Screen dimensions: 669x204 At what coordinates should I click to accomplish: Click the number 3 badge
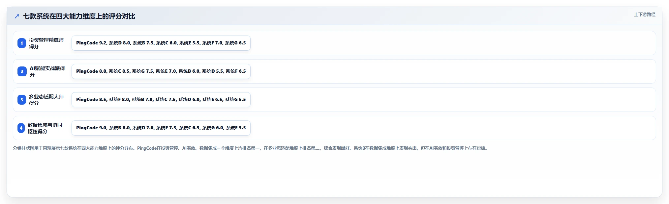click(x=22, y=100)
